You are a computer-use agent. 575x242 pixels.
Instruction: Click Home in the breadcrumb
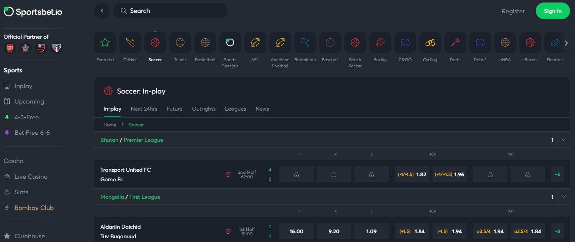tap(110, 125)
